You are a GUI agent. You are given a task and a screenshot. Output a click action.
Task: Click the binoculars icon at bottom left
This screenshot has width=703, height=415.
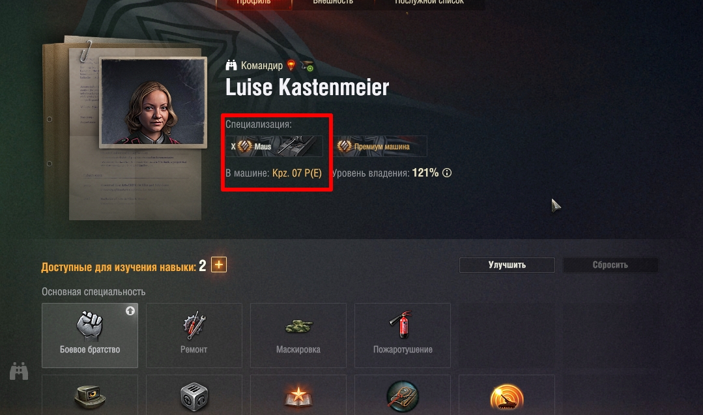[19, 371]
